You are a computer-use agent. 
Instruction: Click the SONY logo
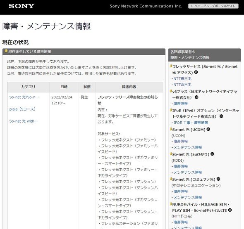22,6
